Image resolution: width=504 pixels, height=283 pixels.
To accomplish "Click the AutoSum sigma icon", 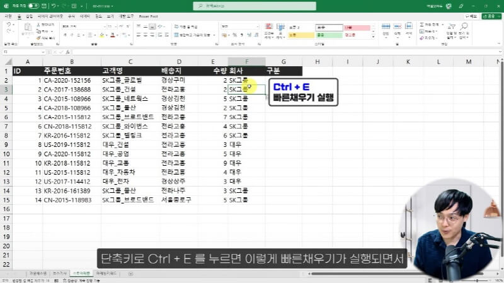I will pyautogui.click(x=422, y=25).
